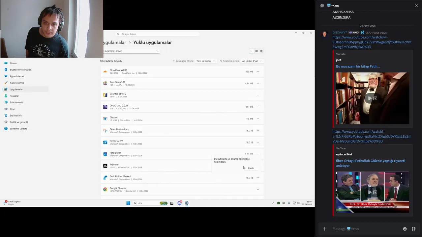The height and width of the screenshot is (237, 422).
Task: Open Windows Update settings
Action: [x=26, y=129]
